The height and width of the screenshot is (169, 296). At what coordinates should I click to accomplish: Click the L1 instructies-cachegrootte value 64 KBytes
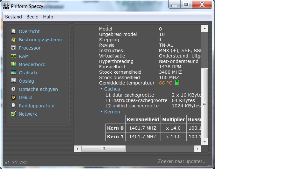183,100
